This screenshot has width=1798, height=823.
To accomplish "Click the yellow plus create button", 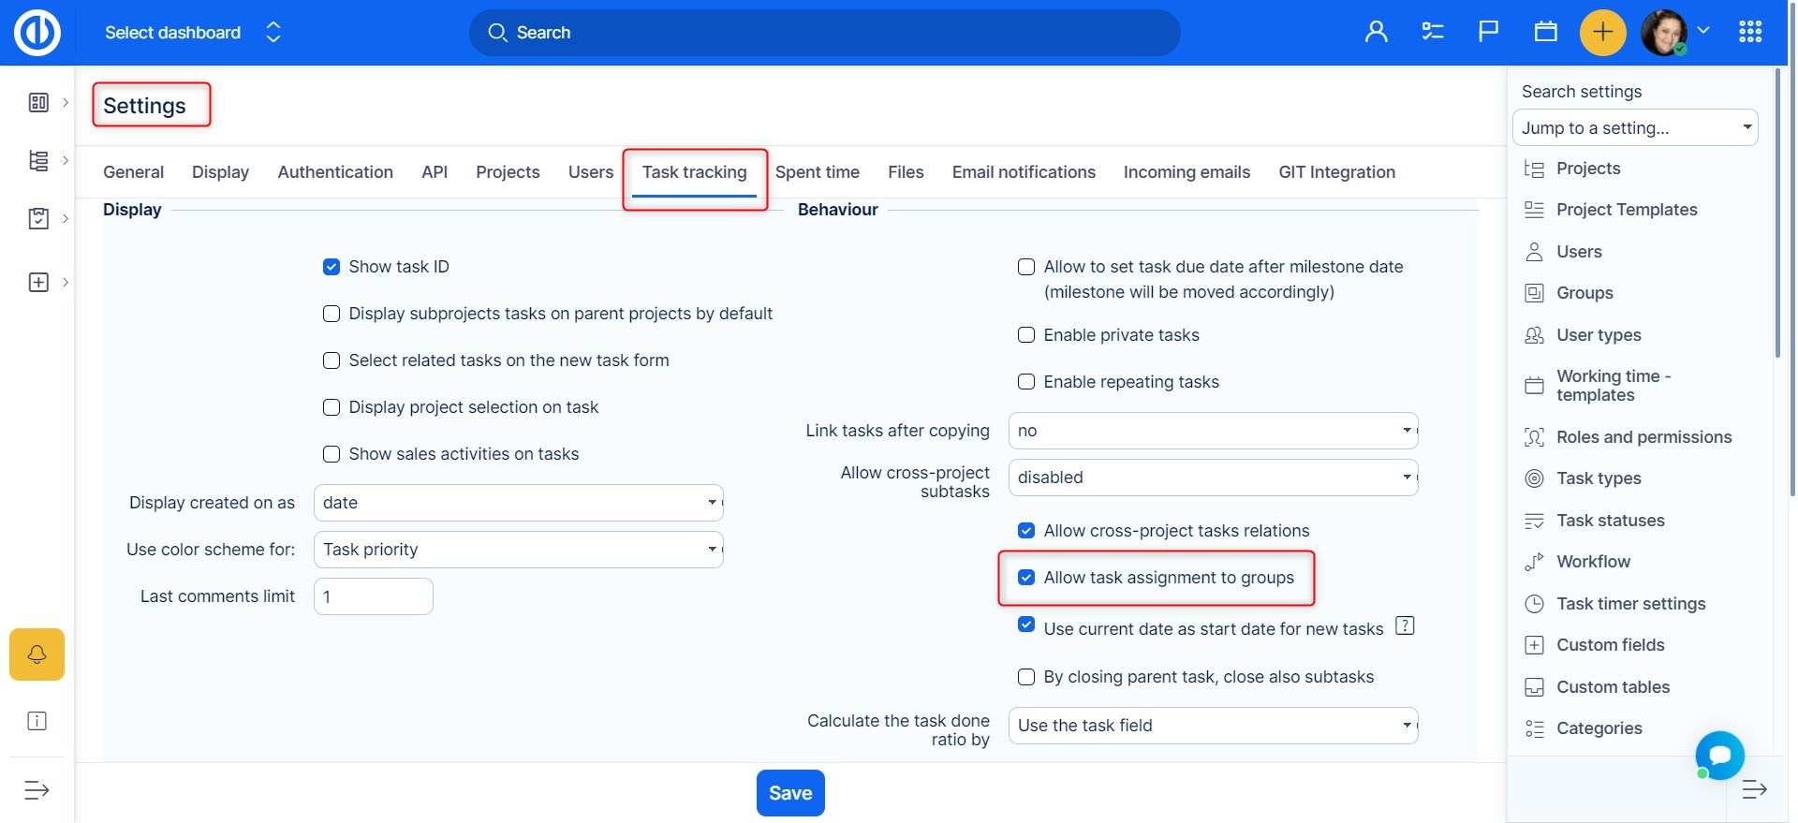I will (1602, 33).
